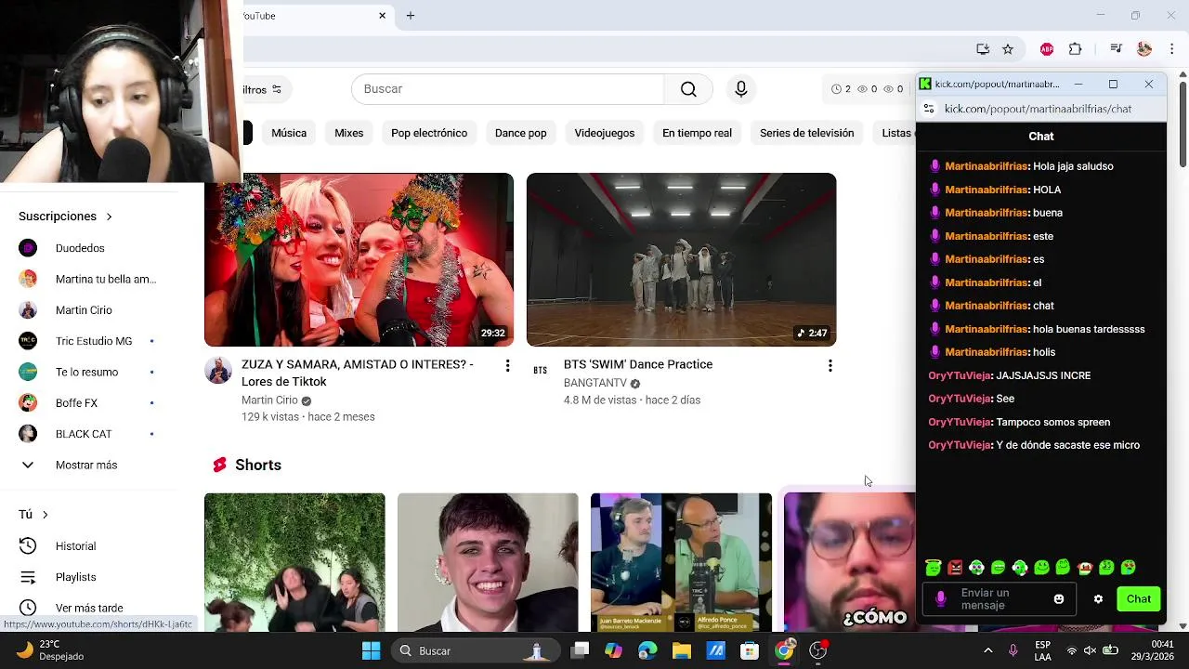This screenshot has width=1189, height=669.
Task: Expand Mostrar más subscriptions list
Action: (x=86, y=465)
